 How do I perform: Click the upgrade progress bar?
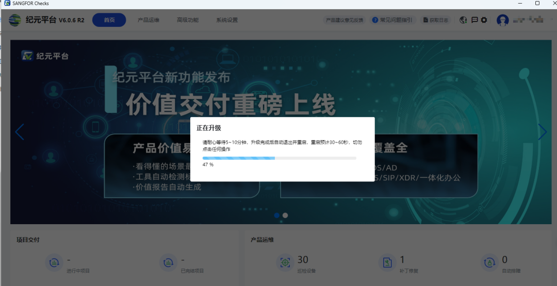tap(279, 158)
